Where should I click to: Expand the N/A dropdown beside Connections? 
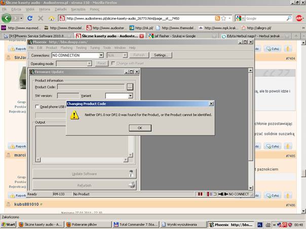pos(125,55)
